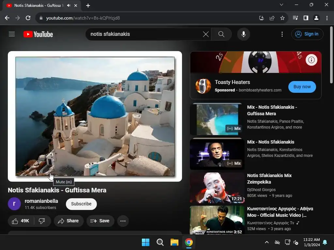This screenshot has height=250, width=334.
Task: Play Notis Sfakianakis Mix Zeimpekika thumbnail
Action: tap(217, 188)
